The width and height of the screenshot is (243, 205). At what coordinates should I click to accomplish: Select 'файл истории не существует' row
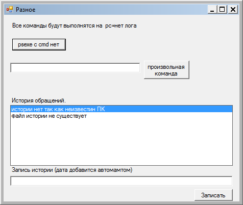pos(121,116)
